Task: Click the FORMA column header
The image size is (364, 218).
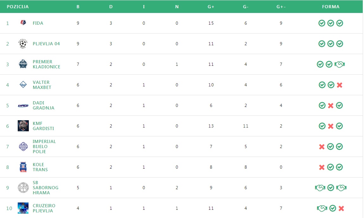Action: coord(330,7)
